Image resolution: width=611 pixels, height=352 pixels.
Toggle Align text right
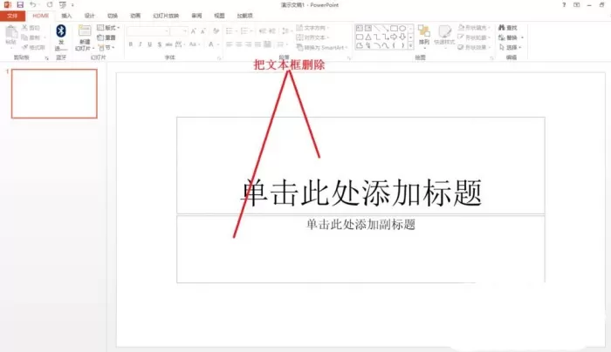click(248, 44)
